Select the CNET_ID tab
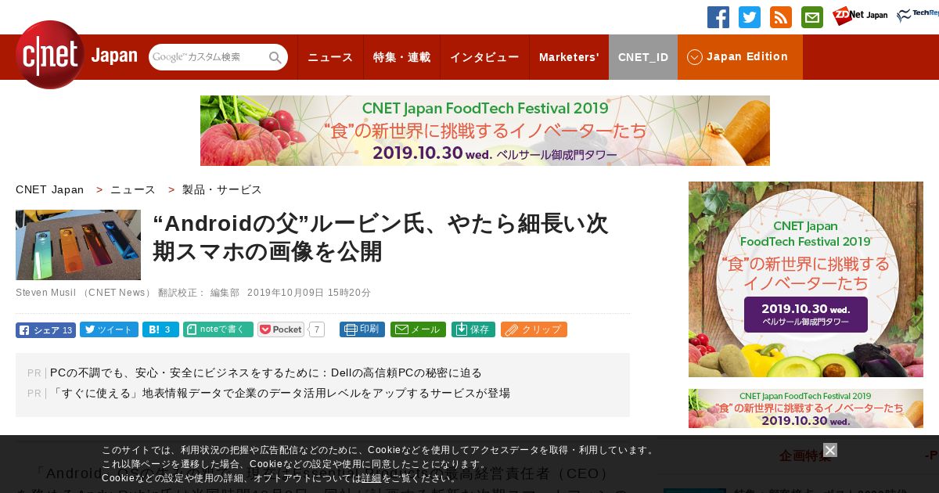The height and width of the screenshot is (493, 939). pos(643,57)
